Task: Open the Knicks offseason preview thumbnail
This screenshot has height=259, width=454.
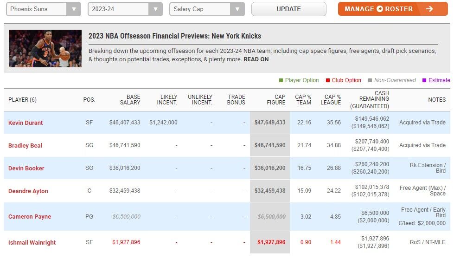Action: [45, 49]
